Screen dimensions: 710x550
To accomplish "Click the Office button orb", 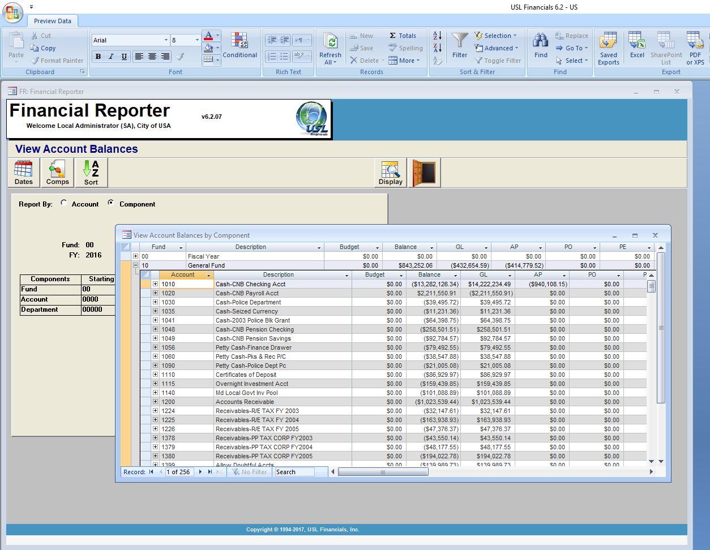I will [12, 12].
